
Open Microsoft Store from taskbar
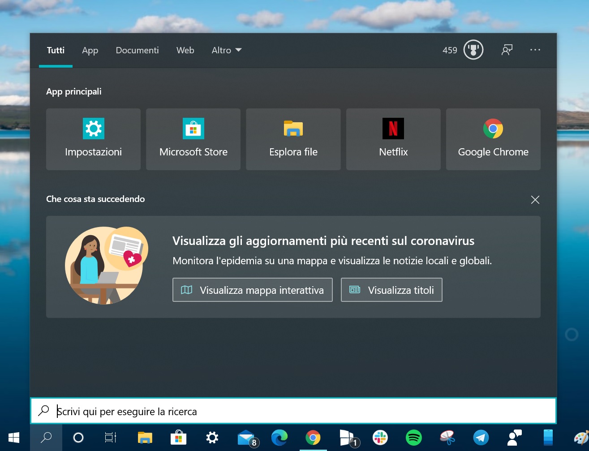[178, 438]
